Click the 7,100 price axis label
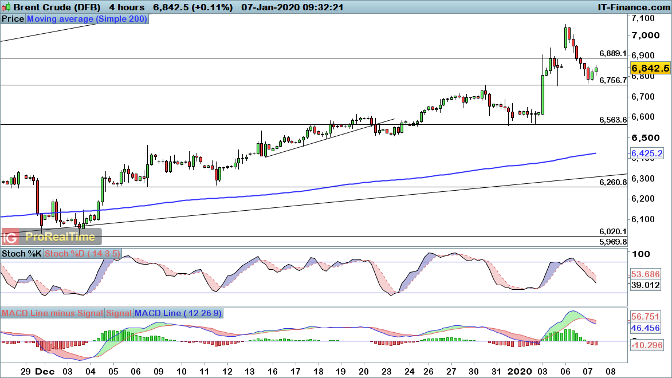 click(x=643, y=18)
